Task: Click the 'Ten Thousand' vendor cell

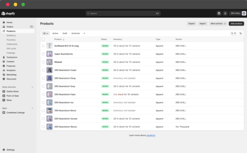Action: coord(182,127)
